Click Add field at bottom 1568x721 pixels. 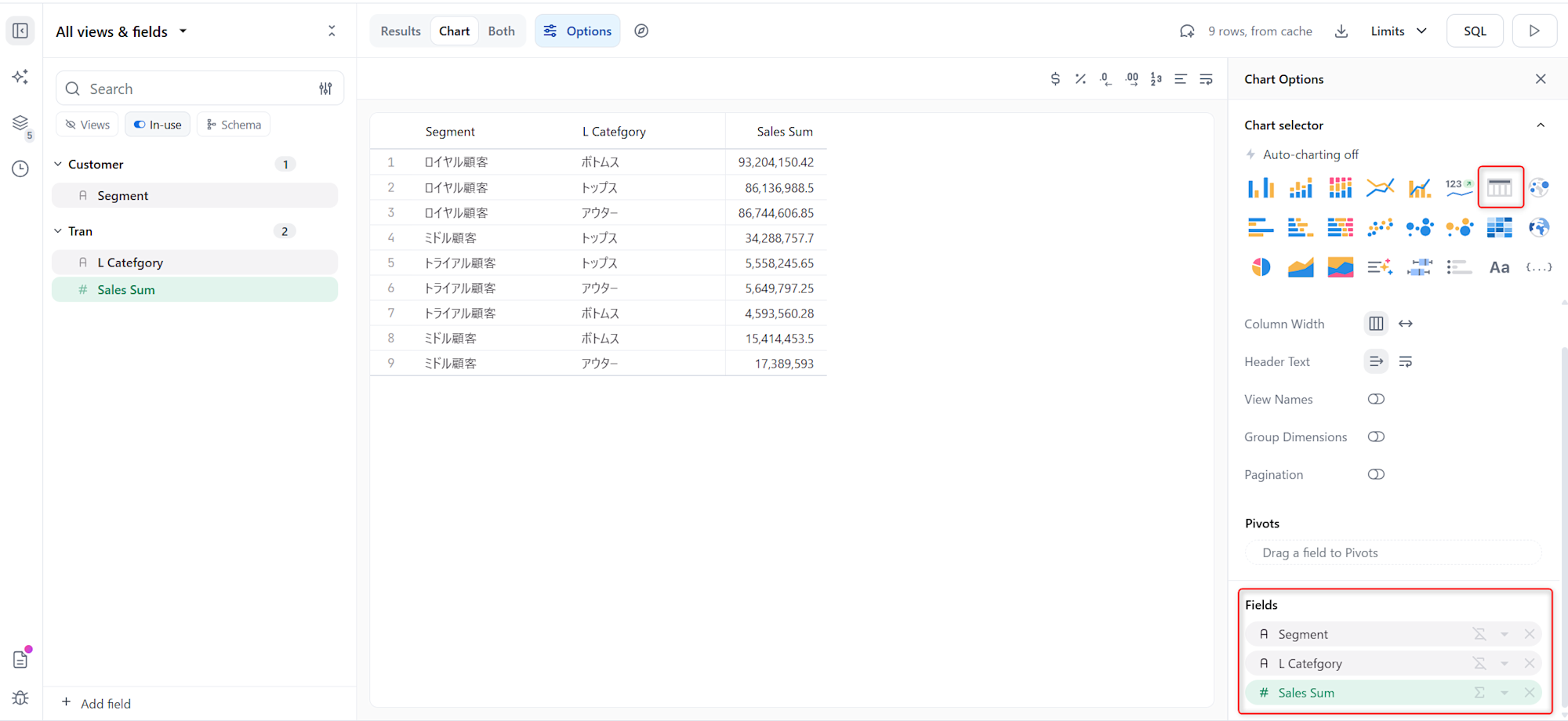(x=96, y=704)
